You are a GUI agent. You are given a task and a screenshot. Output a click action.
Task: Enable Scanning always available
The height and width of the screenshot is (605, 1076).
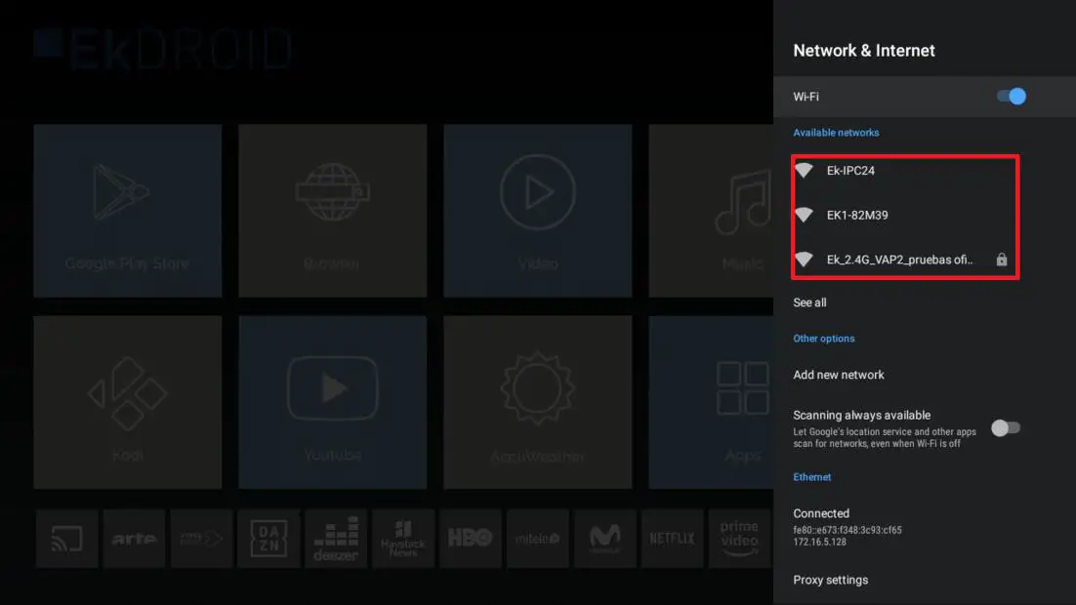pos(1006,427)
